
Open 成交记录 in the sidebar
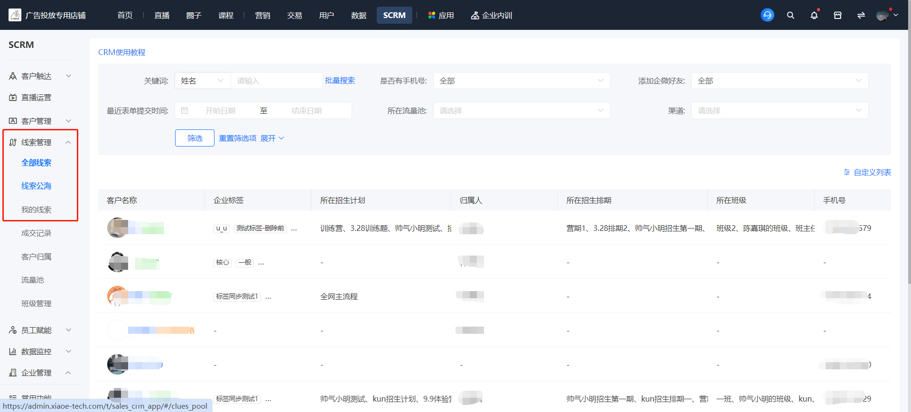click(x=37, y=233)
